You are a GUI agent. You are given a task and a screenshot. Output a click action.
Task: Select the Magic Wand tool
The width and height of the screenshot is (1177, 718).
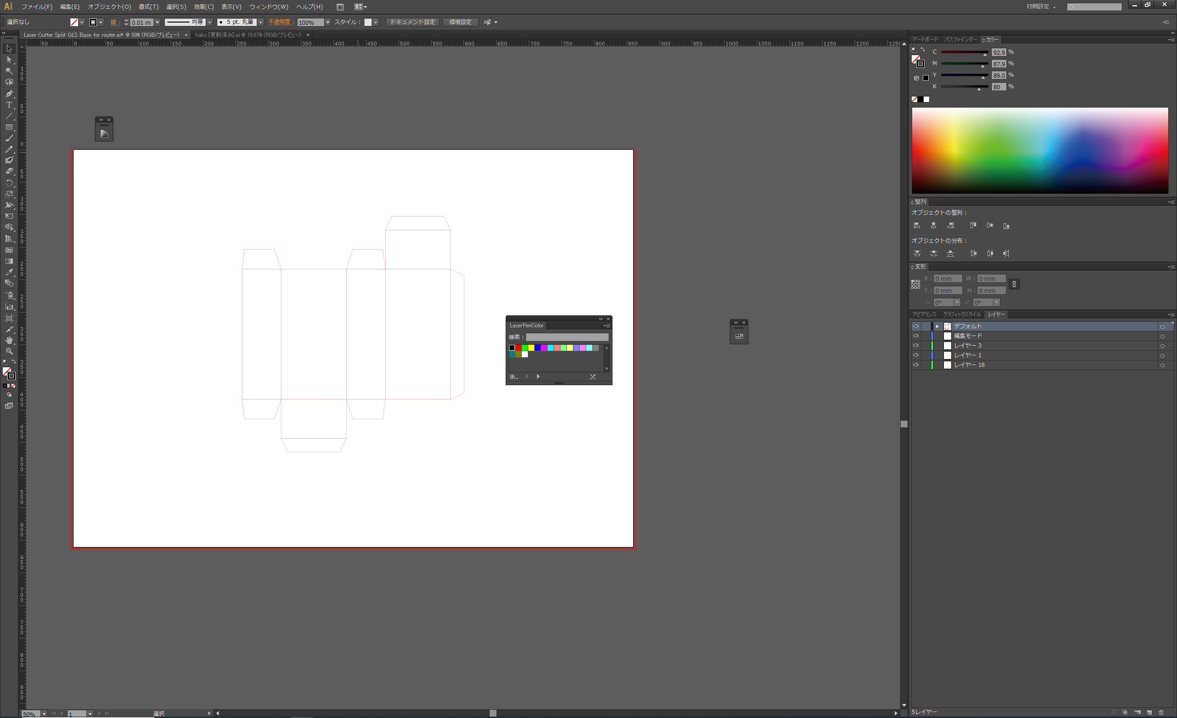coord(9,71)
